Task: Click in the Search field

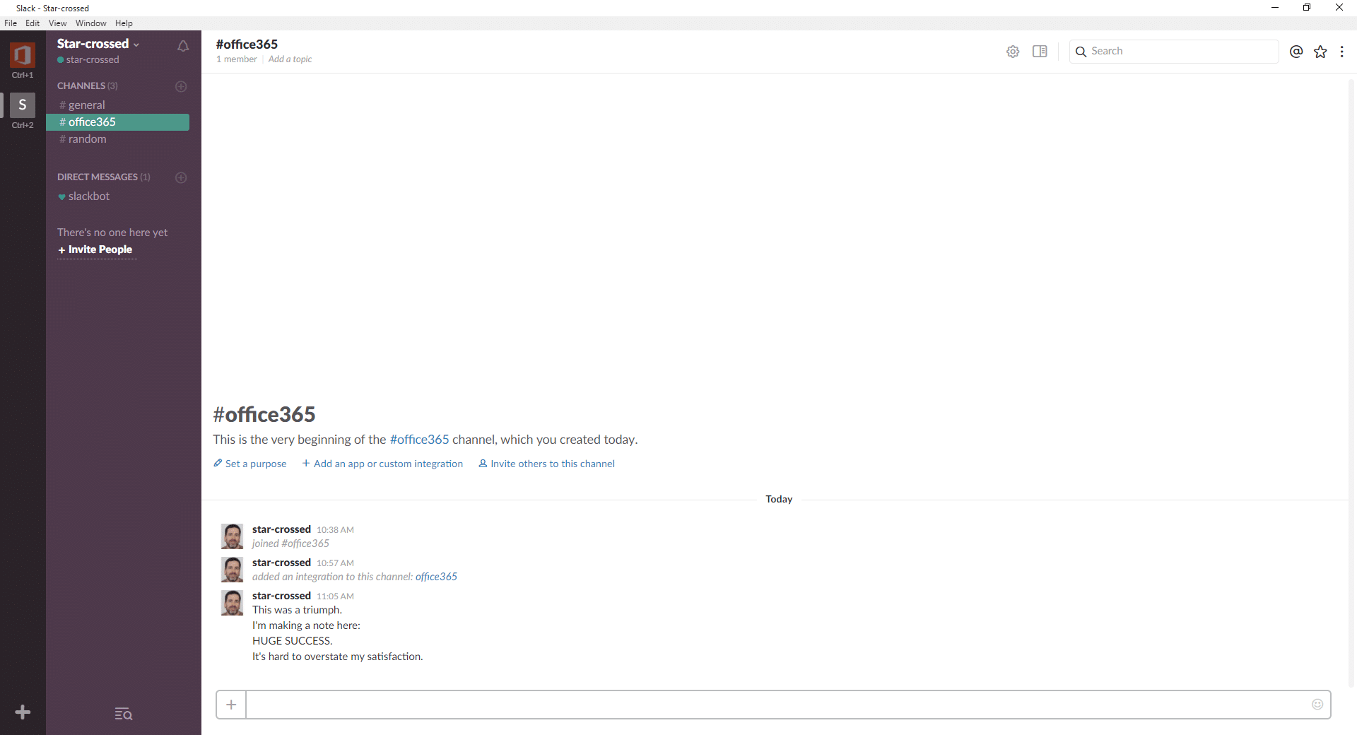Action: coord(1174,52)
